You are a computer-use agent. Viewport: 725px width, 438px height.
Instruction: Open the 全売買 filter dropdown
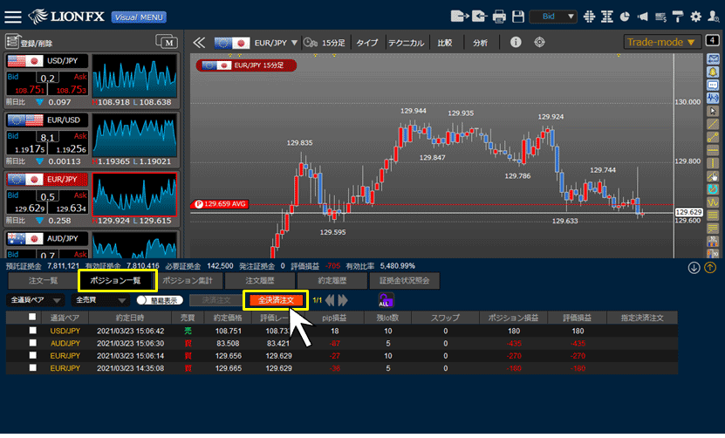[99, 300]
